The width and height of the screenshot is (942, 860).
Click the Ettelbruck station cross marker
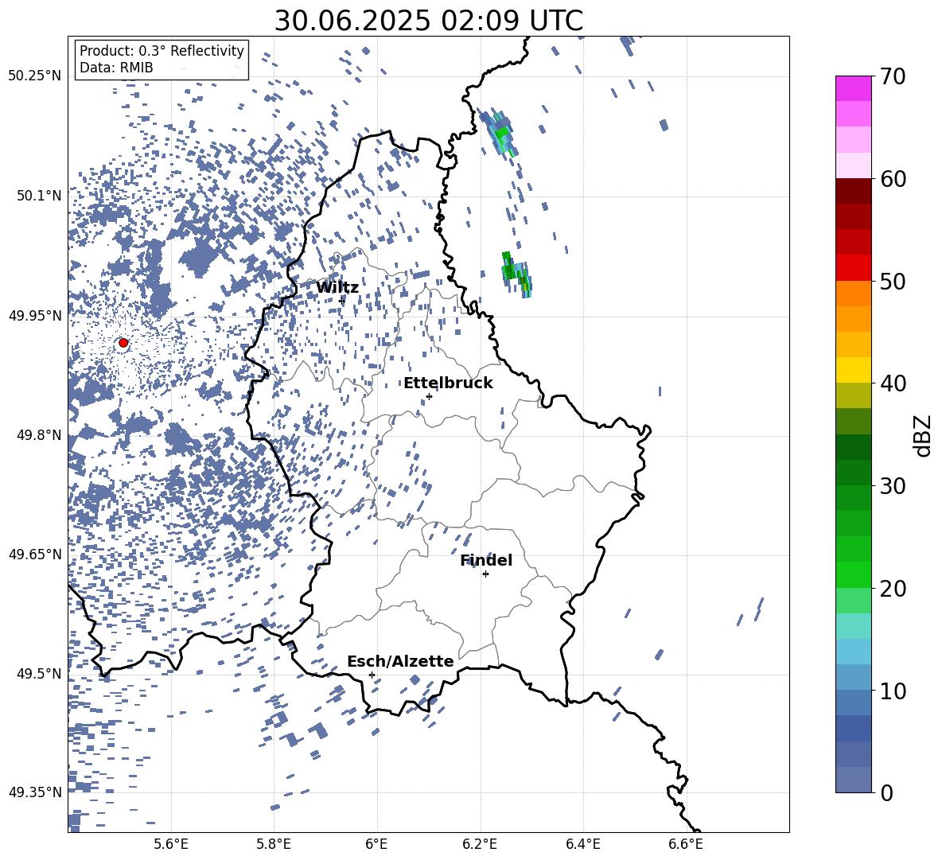429,396
